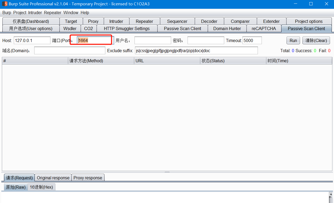The height and width of the screenshot is (203, 334).
Task: Click the username (用户名) input field
Action: click(x=153, y=40)
